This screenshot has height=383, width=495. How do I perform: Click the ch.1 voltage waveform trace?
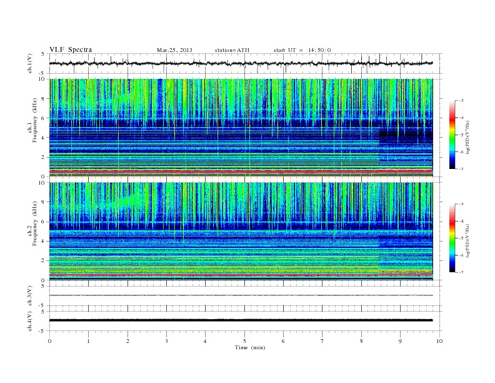(x=241, y=63)
